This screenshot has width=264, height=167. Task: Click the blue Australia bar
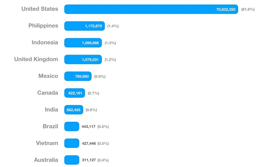(x=72, y=160)
